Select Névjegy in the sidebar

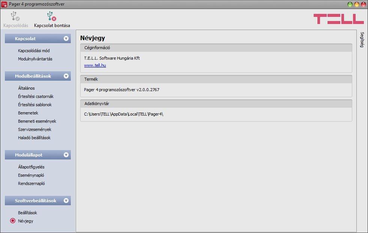pyautogui.click(x=25, y=221)
